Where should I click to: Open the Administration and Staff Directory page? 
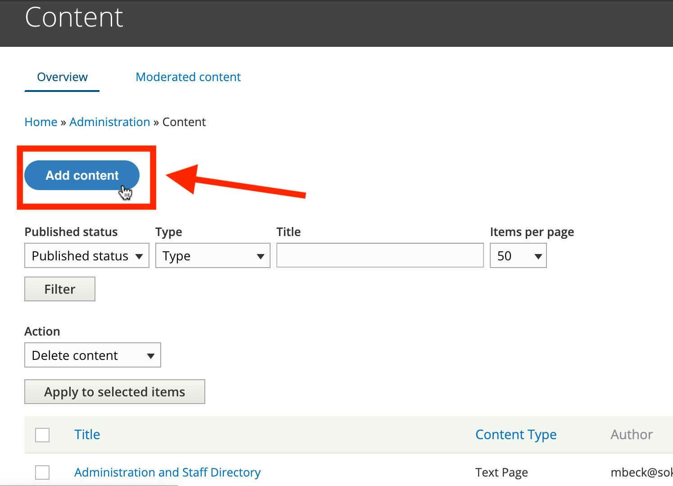(x=167, y=472)
